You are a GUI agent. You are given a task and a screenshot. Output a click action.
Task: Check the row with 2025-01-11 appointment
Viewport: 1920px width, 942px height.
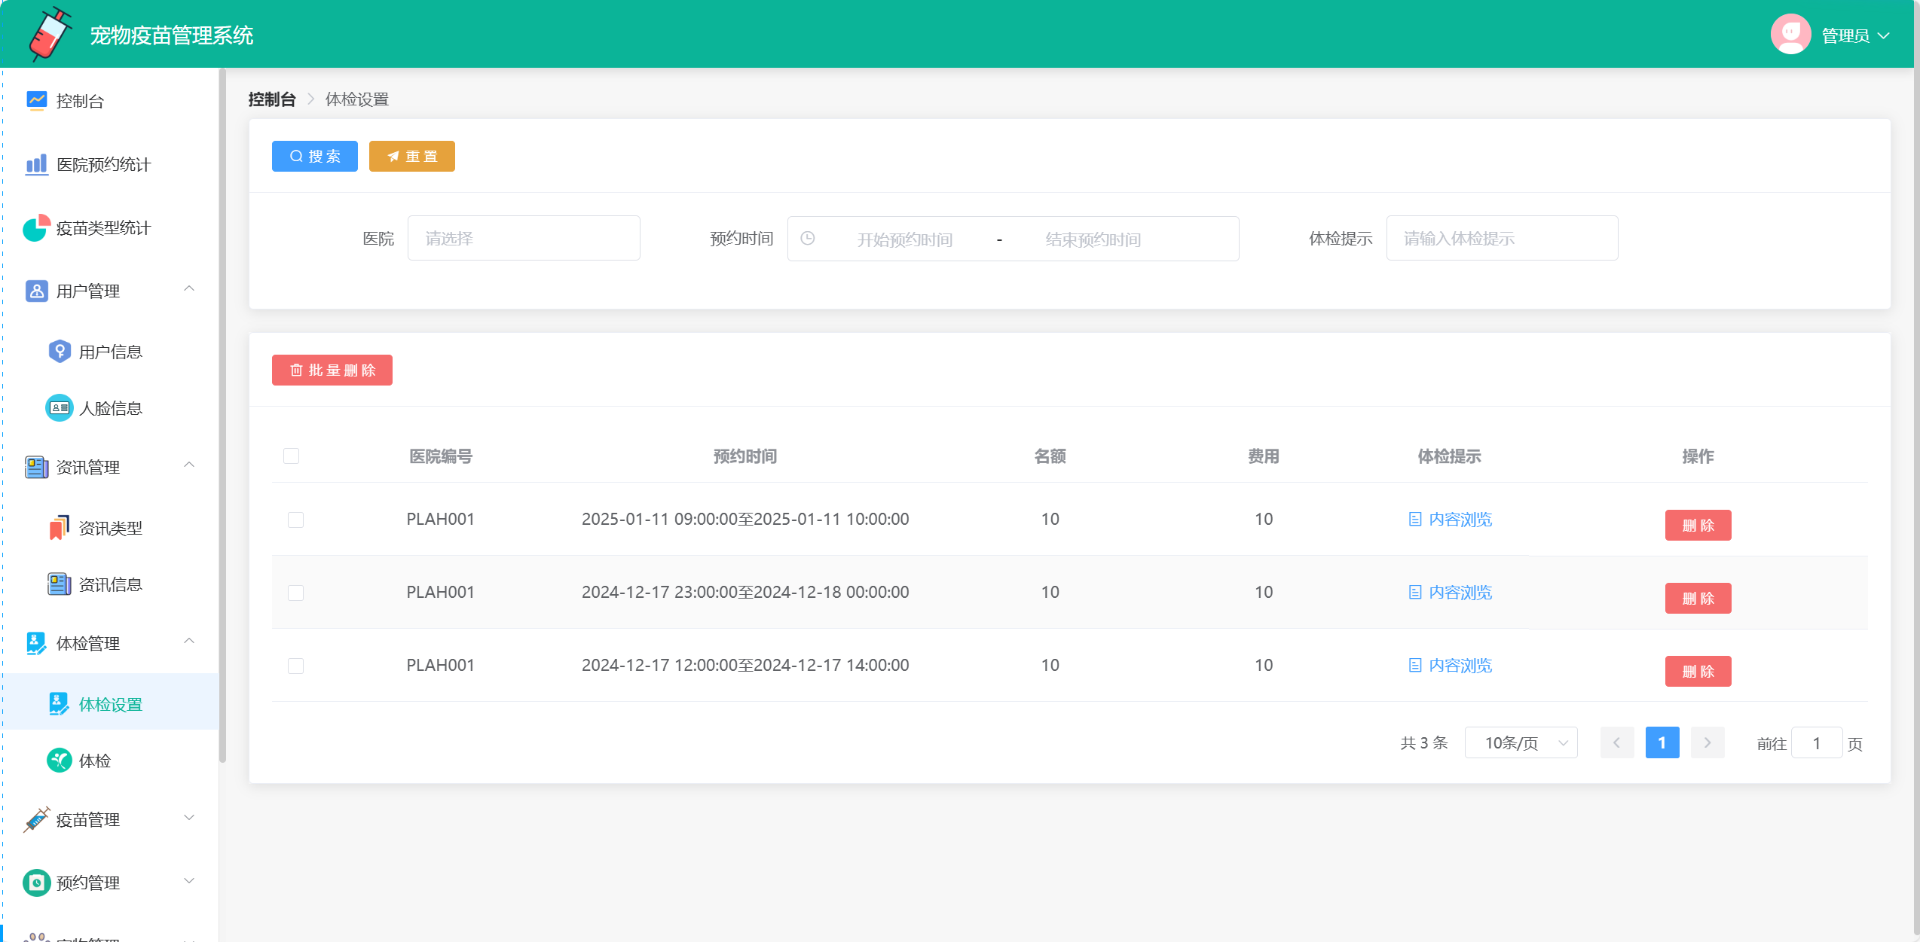[x=296, y=520]
